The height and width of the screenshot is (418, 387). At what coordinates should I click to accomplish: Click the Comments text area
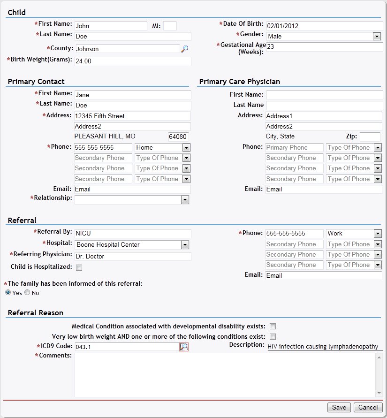pos(225,374)
